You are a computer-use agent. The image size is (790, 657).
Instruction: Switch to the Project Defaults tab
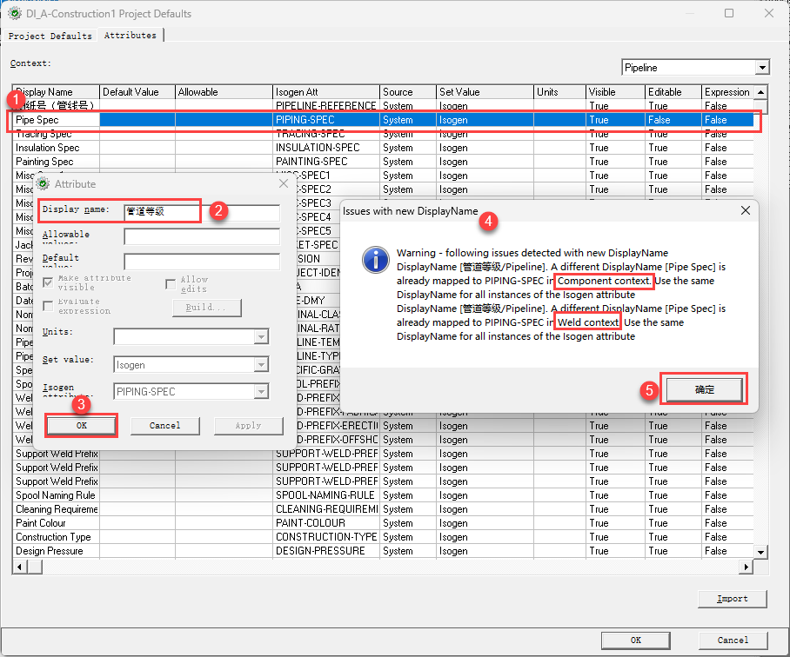[50, 36]
